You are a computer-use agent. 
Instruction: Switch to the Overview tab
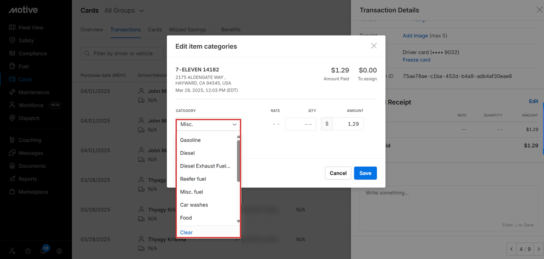pos(92,30)
